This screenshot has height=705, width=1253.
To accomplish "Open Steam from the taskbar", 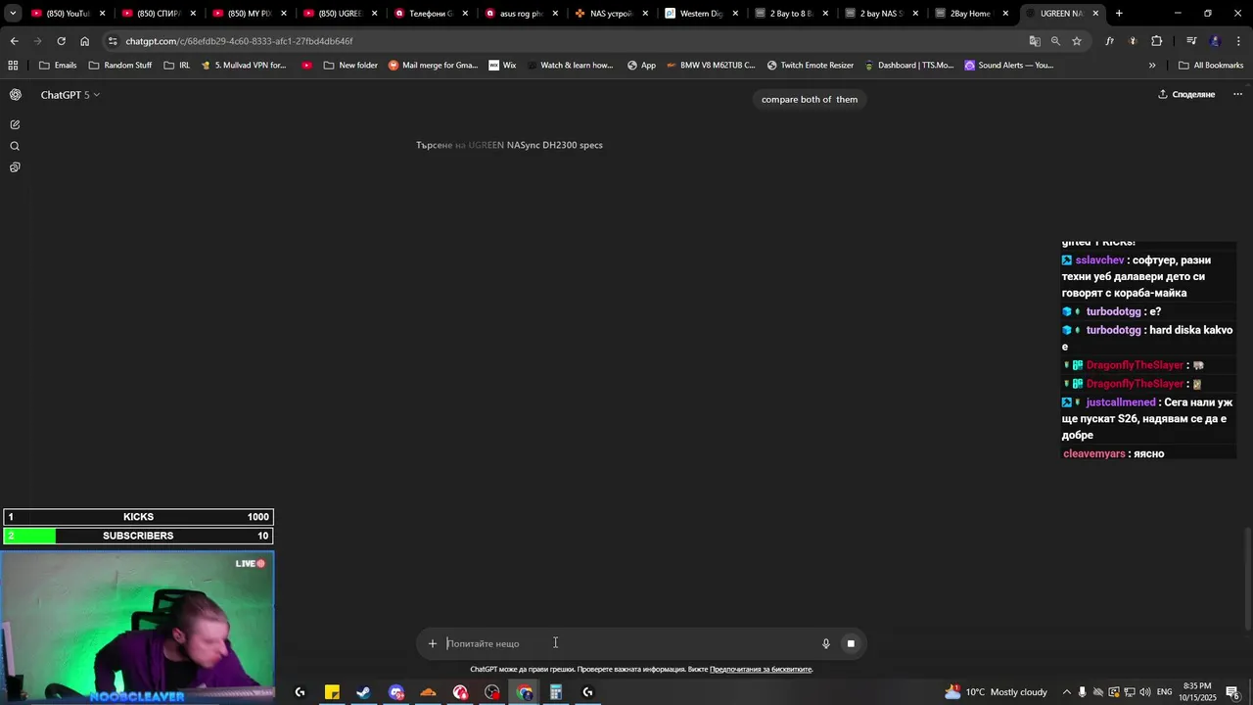I will click(364, 692).
